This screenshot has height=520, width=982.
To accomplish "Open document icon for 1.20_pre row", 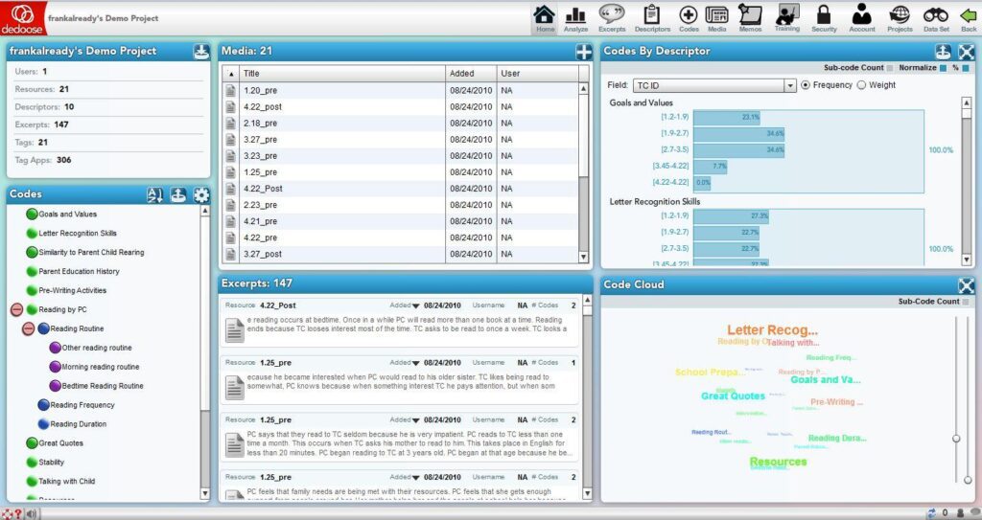I will 230,91.
